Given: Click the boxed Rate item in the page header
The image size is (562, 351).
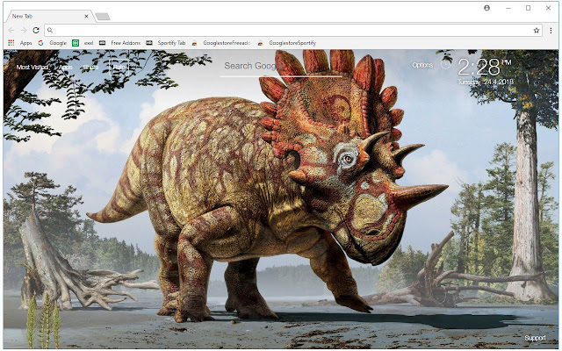Looking at the screenshot, I should click(119, 67).
